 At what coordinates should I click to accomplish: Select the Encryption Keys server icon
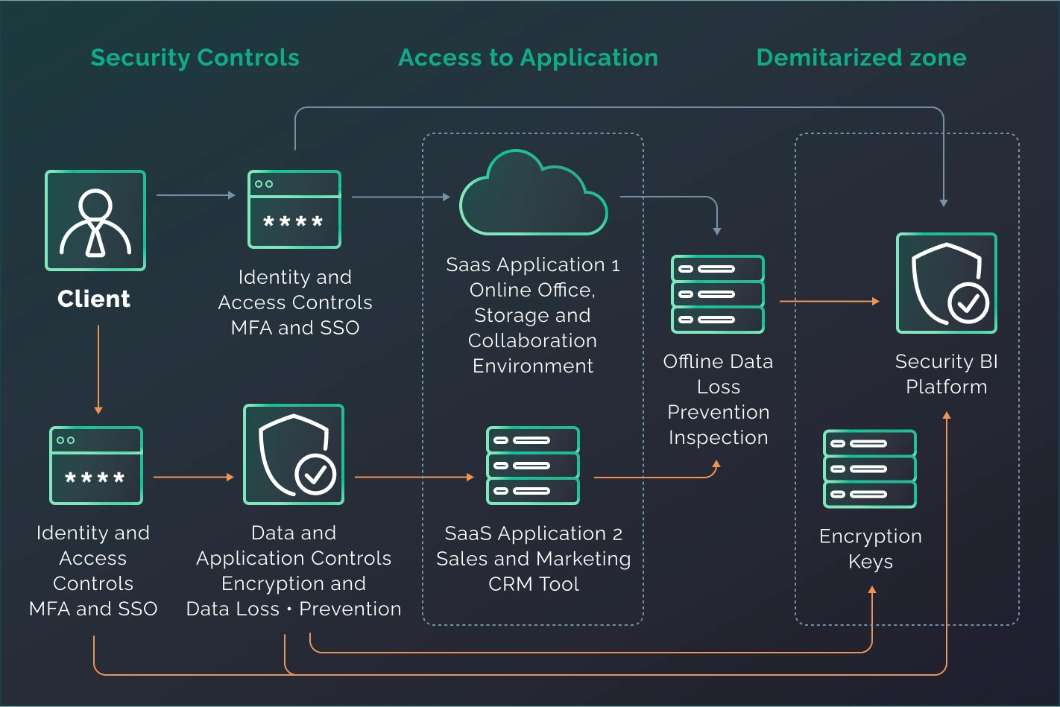coord(869,469)
